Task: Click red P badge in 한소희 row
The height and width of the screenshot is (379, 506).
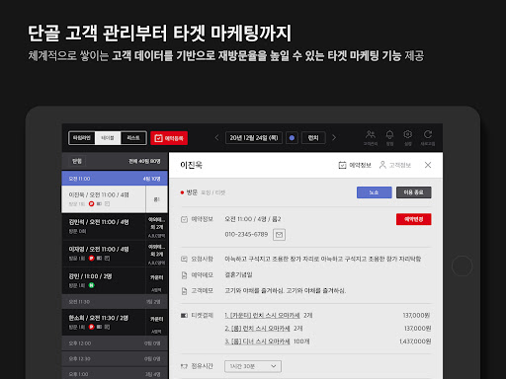Action: click(91, 327)
